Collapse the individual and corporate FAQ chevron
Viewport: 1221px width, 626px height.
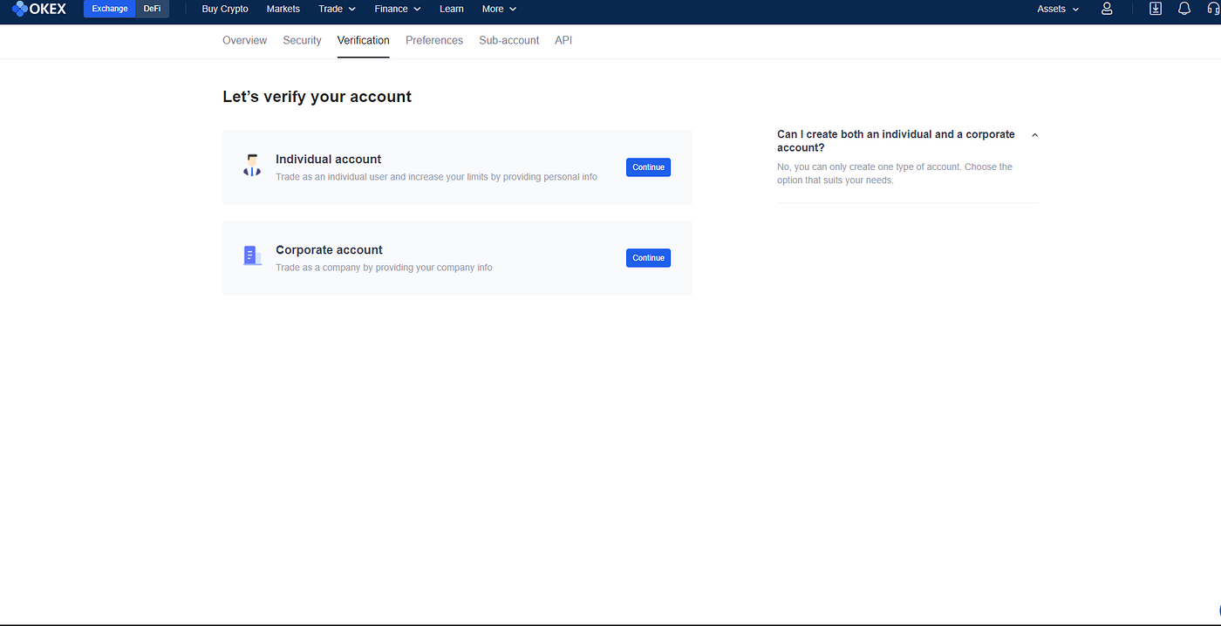click(1034, 135)
